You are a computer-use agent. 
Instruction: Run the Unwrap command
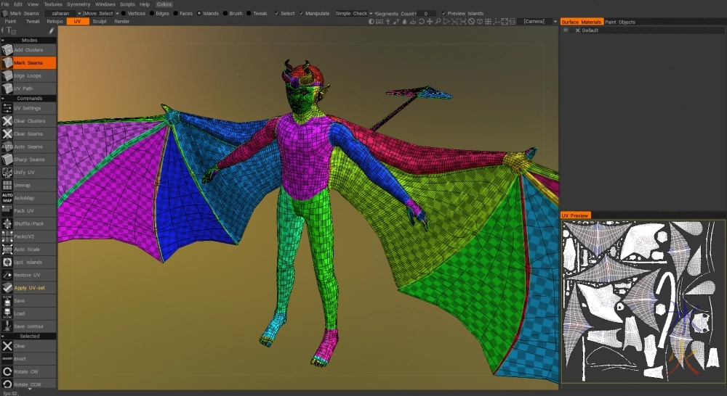coord(28,185)
